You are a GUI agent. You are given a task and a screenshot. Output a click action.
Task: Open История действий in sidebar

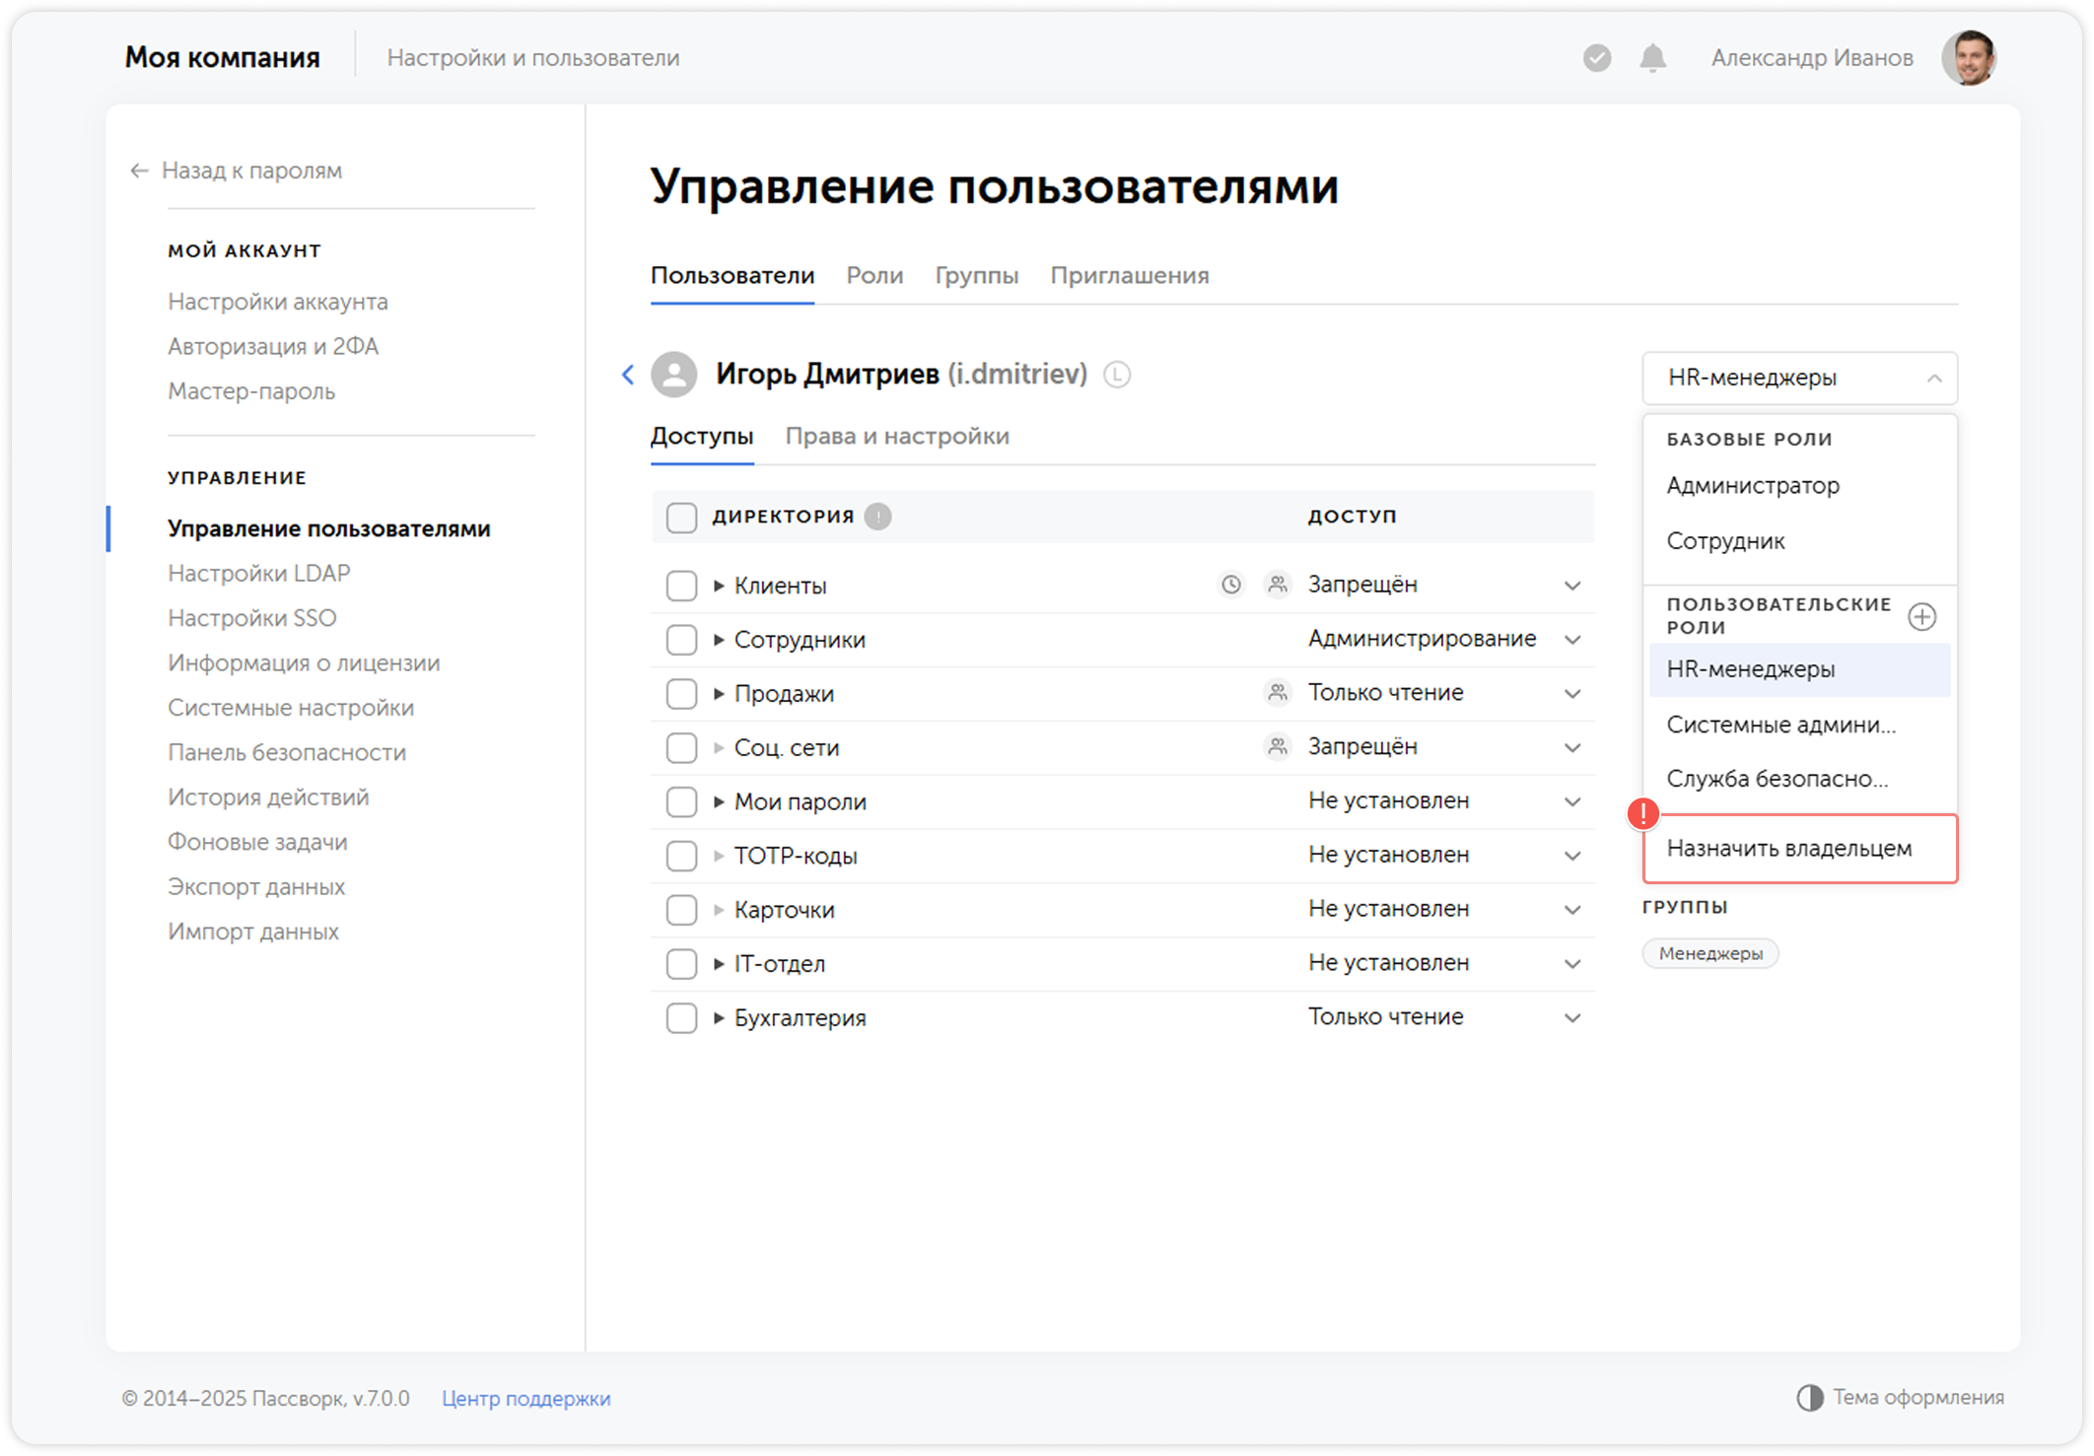click(268, 797)
